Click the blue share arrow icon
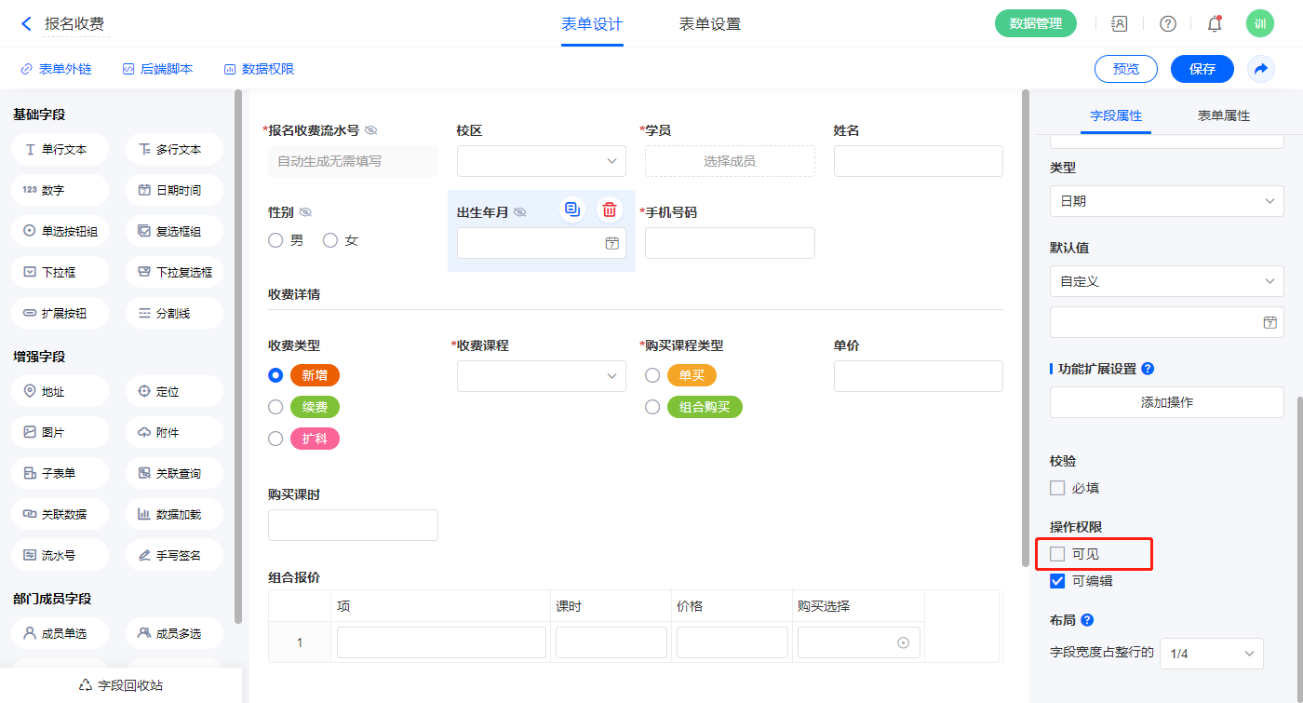1303x703 pixels. pos(1260,69)
